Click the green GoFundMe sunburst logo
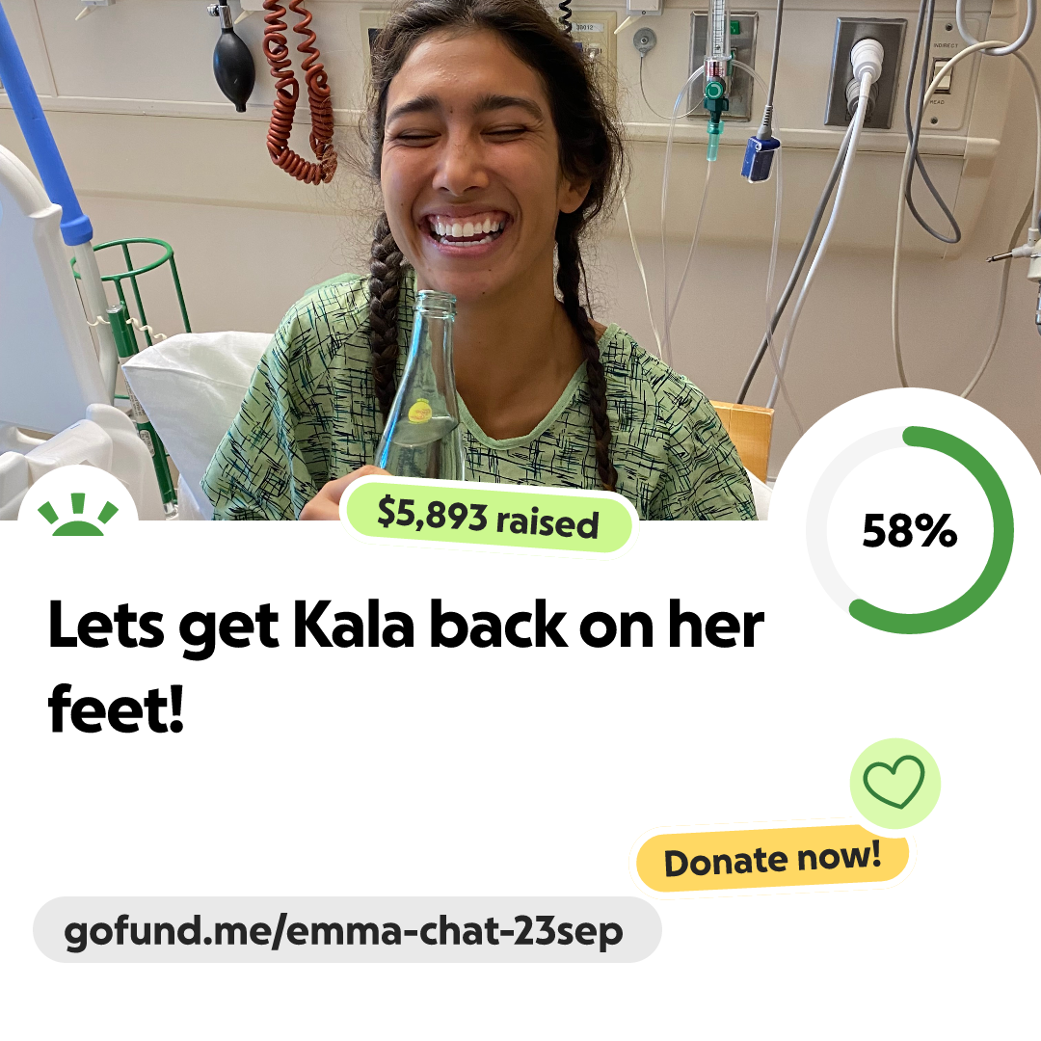Viewport: 1041px width, 1041px height. pyautogui.click(x=78, y=514)
